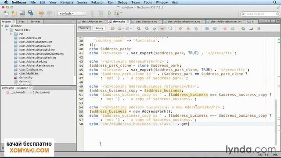This screenshot has width=281, height=158.
Task: Open the default configuration combo box
Action: click(72, 14)
